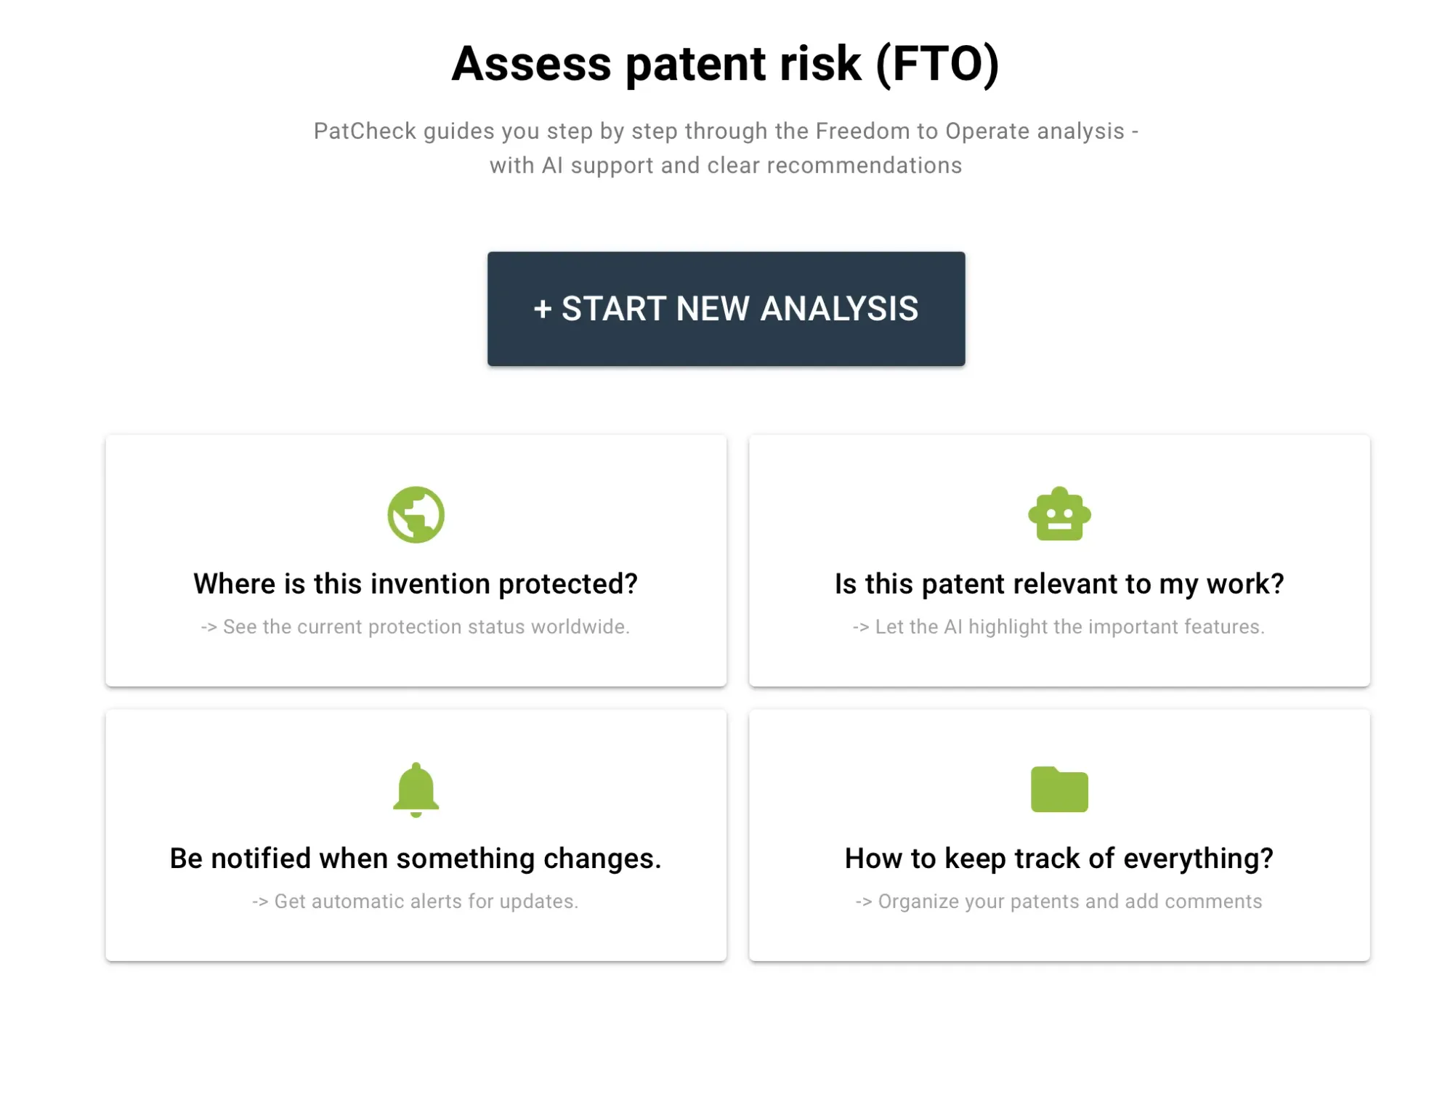Select 'Get automatic alerts for updates' text
Viewport: 1453px width, 1094px height.
click(415, 901)
